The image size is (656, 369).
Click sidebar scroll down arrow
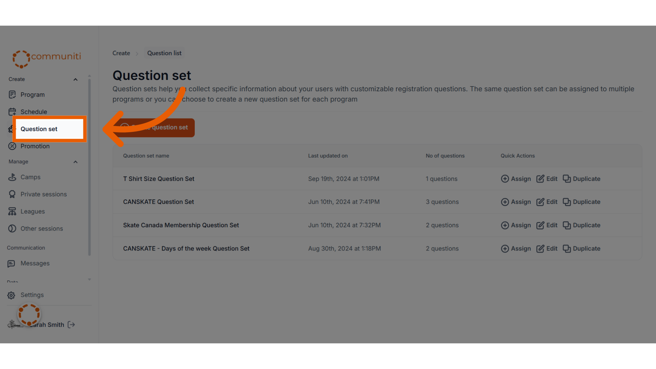90,279
